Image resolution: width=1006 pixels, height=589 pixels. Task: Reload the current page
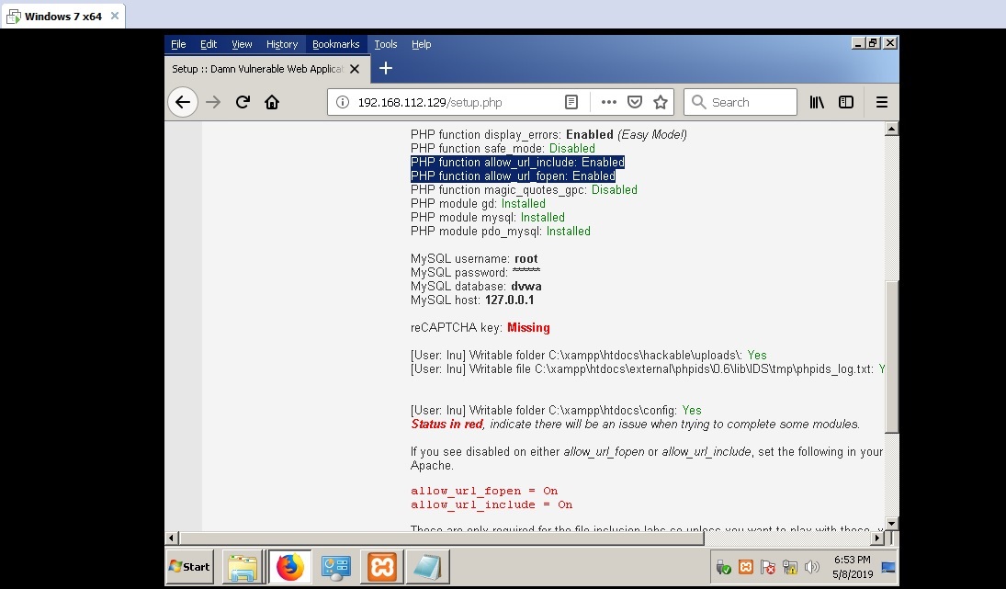pos(243,102)
